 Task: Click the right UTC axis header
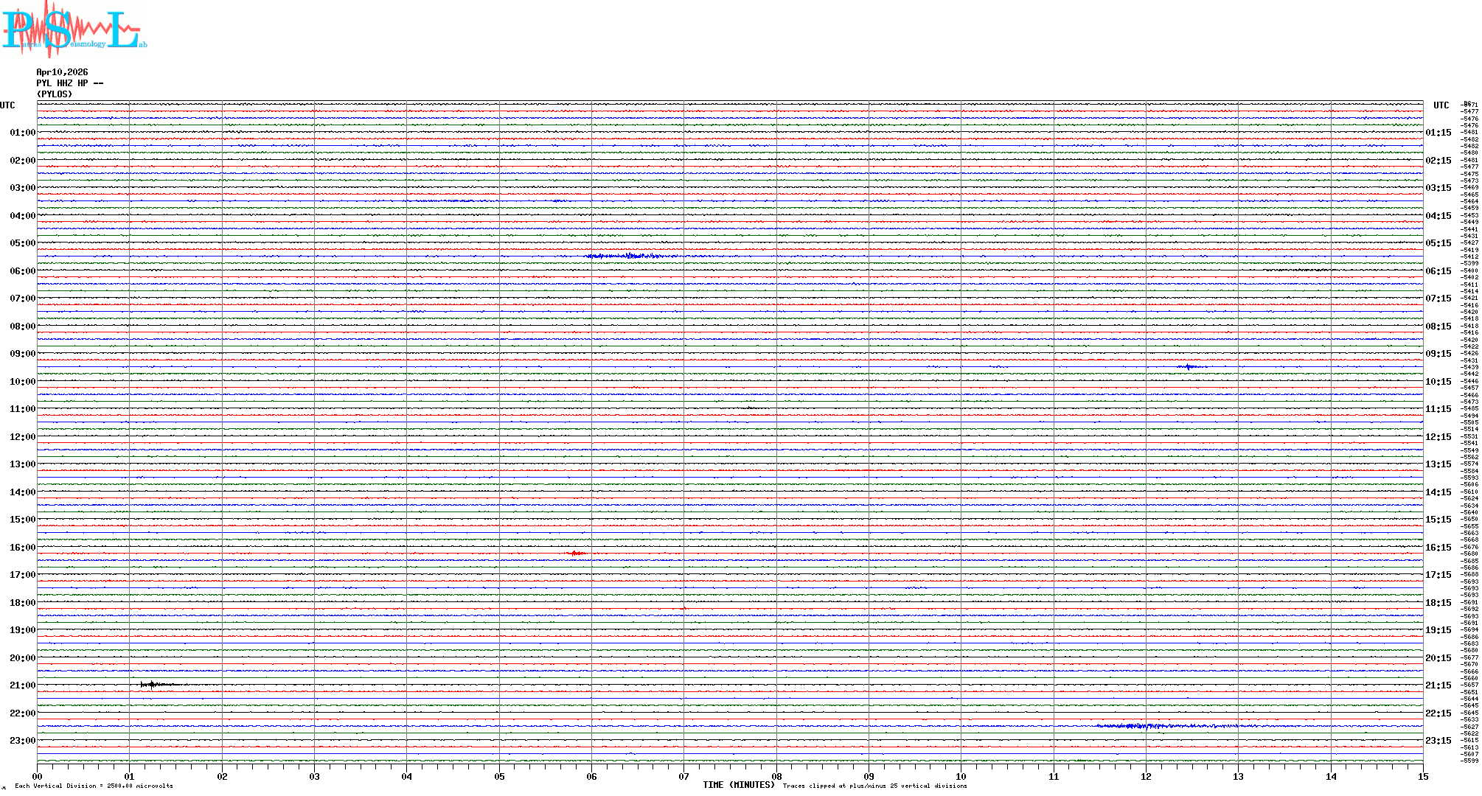point(1441,105)
